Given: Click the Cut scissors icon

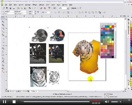Looking at the screenshot, I should click(18, 8).
